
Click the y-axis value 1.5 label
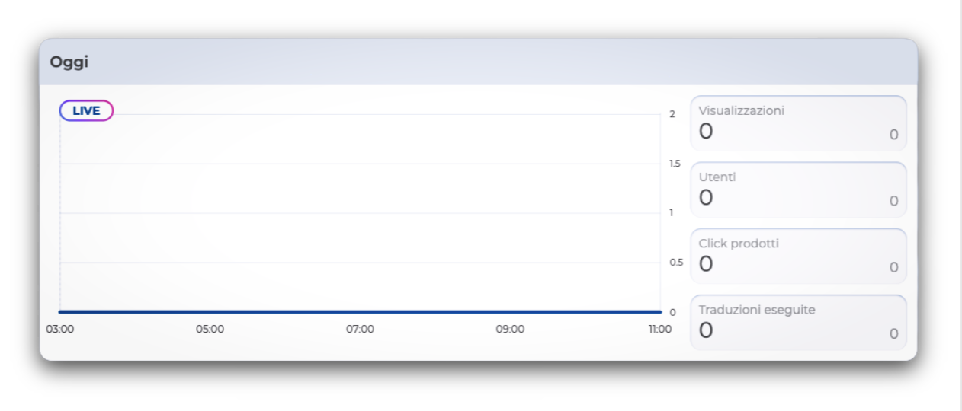(675, 164)
